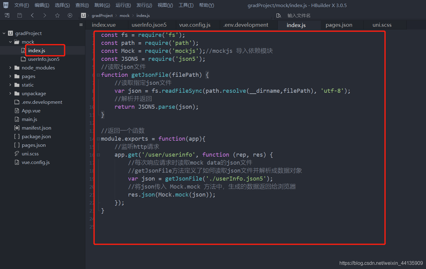Open the 查找(I) menu
The height and width of the screenshot is (269, 426).
click(82, 5)
